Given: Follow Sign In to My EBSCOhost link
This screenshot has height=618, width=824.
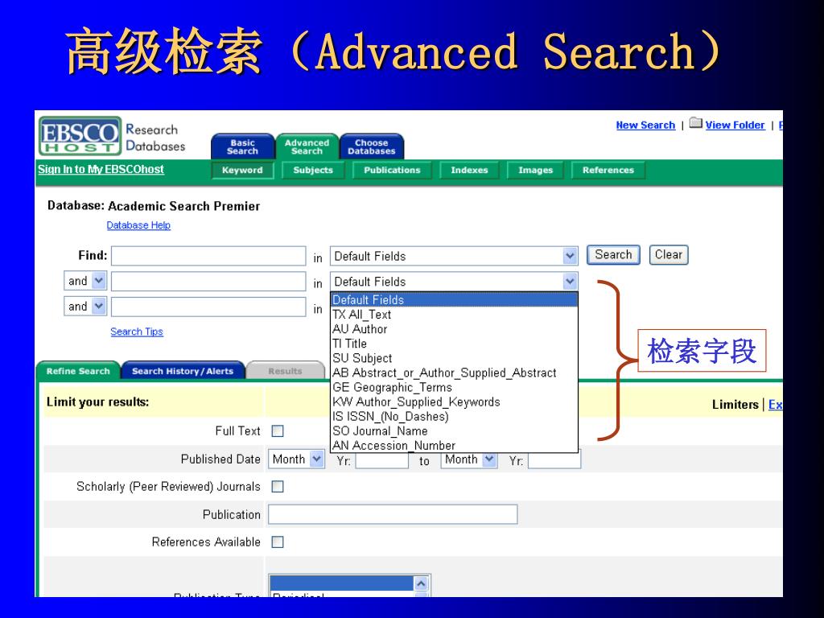Looking at the screenshot, I should pos(101,169).
